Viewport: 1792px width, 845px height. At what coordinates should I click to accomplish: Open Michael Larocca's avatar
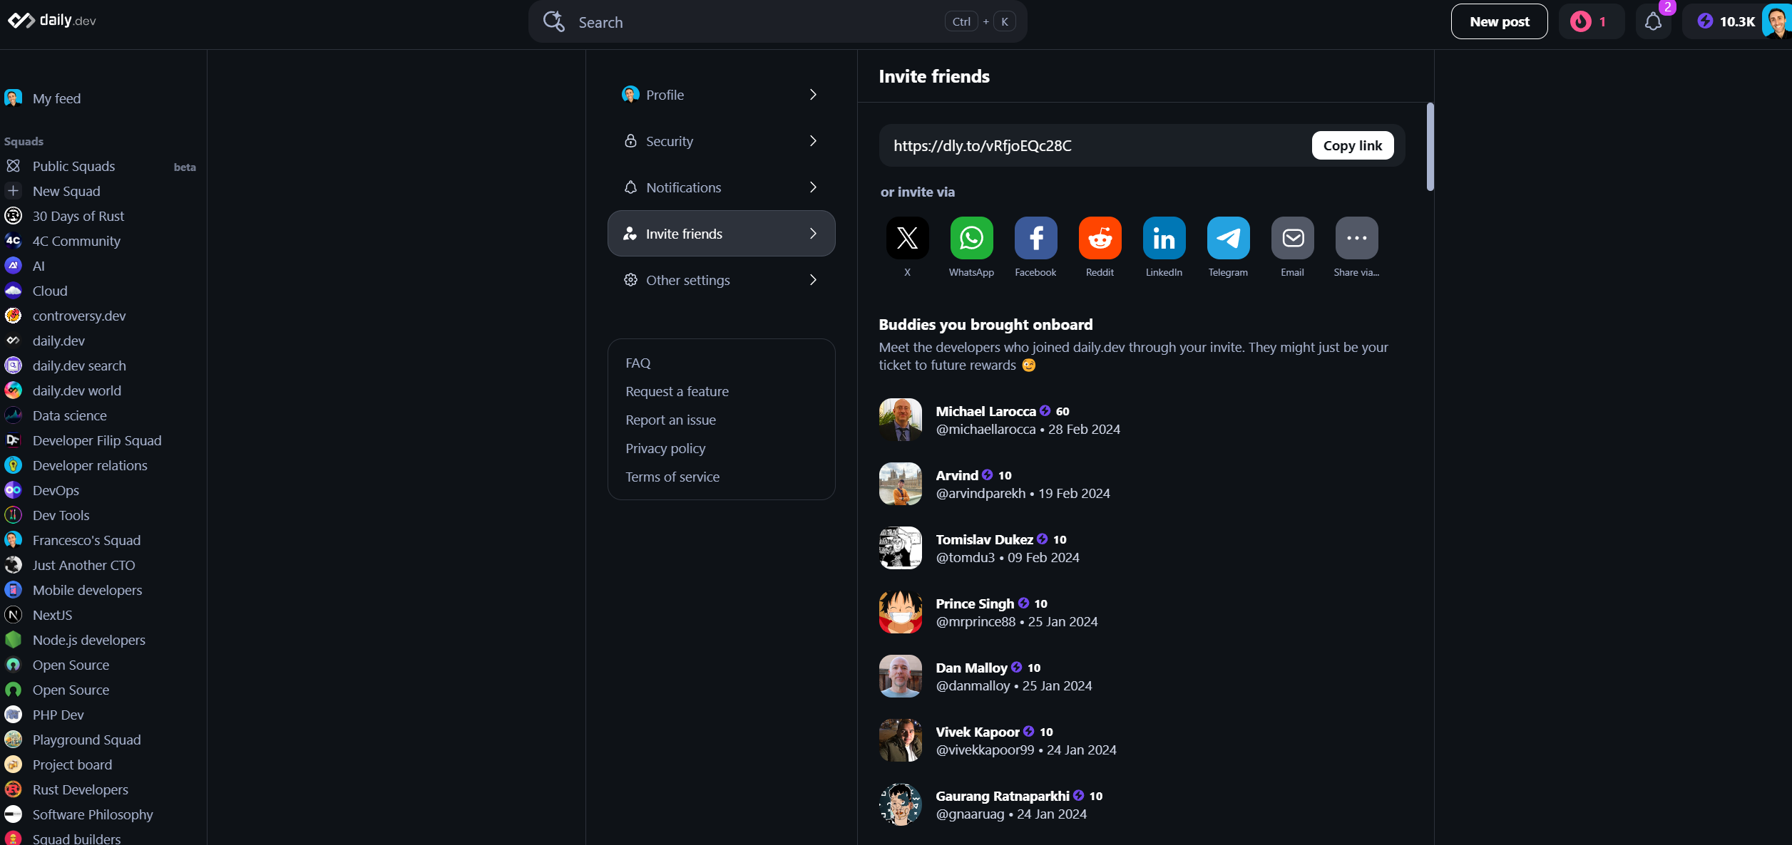tap(900, 420)
